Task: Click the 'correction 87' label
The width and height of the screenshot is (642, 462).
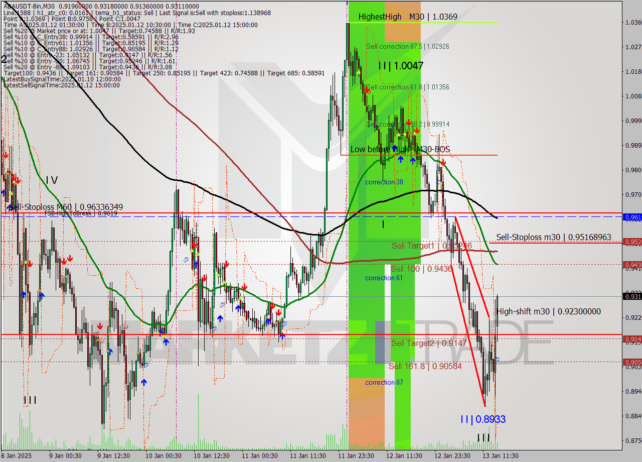Action: pyautogui.click(x=384, y=382)
